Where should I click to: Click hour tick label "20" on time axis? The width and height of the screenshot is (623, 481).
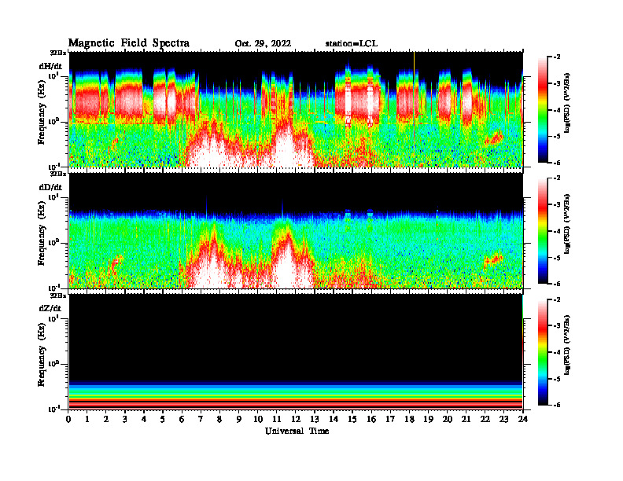[448, 420]
